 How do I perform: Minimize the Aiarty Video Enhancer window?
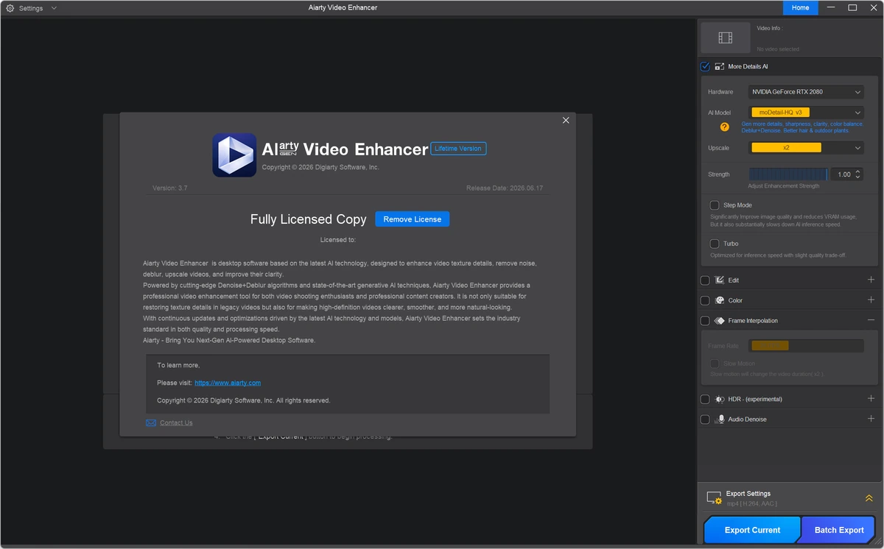click(x=832, y=7)
